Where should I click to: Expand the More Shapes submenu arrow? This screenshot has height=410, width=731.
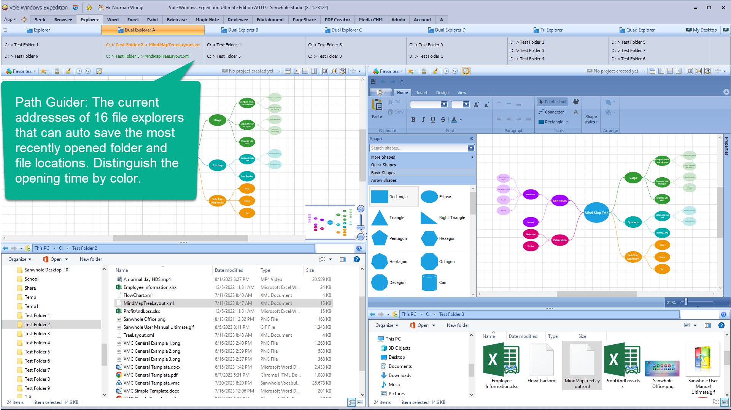(472, 157)
